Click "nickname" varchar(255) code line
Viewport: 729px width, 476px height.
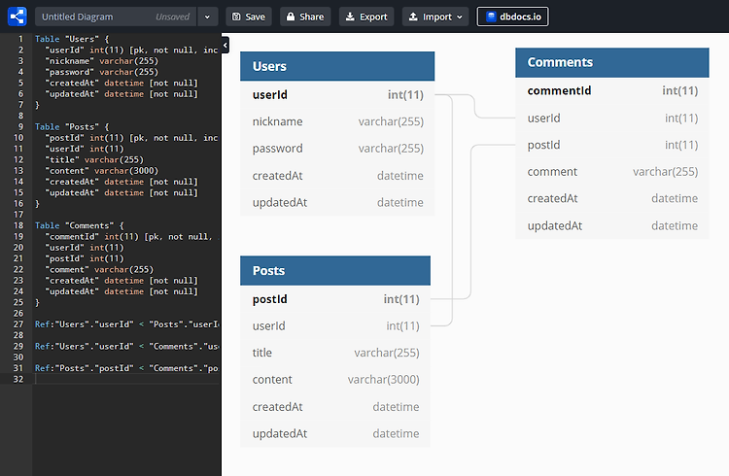pos(101,61)
